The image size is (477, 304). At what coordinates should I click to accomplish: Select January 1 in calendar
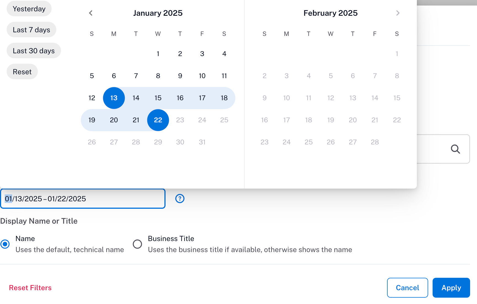(x=158, y=54)
